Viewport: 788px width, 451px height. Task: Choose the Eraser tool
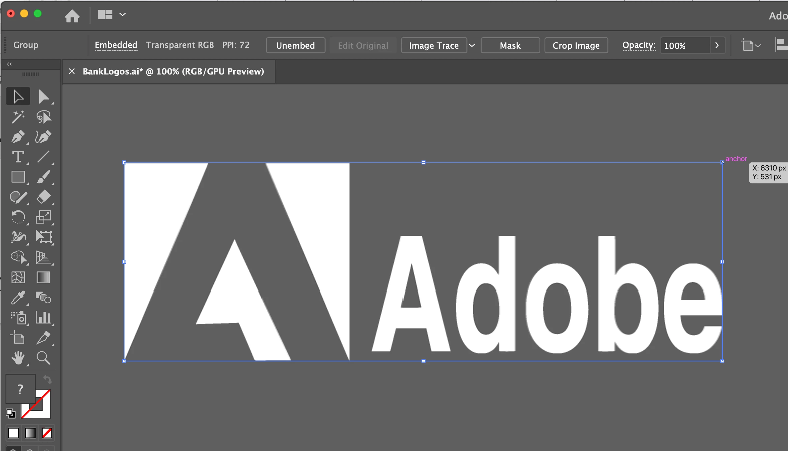[44, 197]
